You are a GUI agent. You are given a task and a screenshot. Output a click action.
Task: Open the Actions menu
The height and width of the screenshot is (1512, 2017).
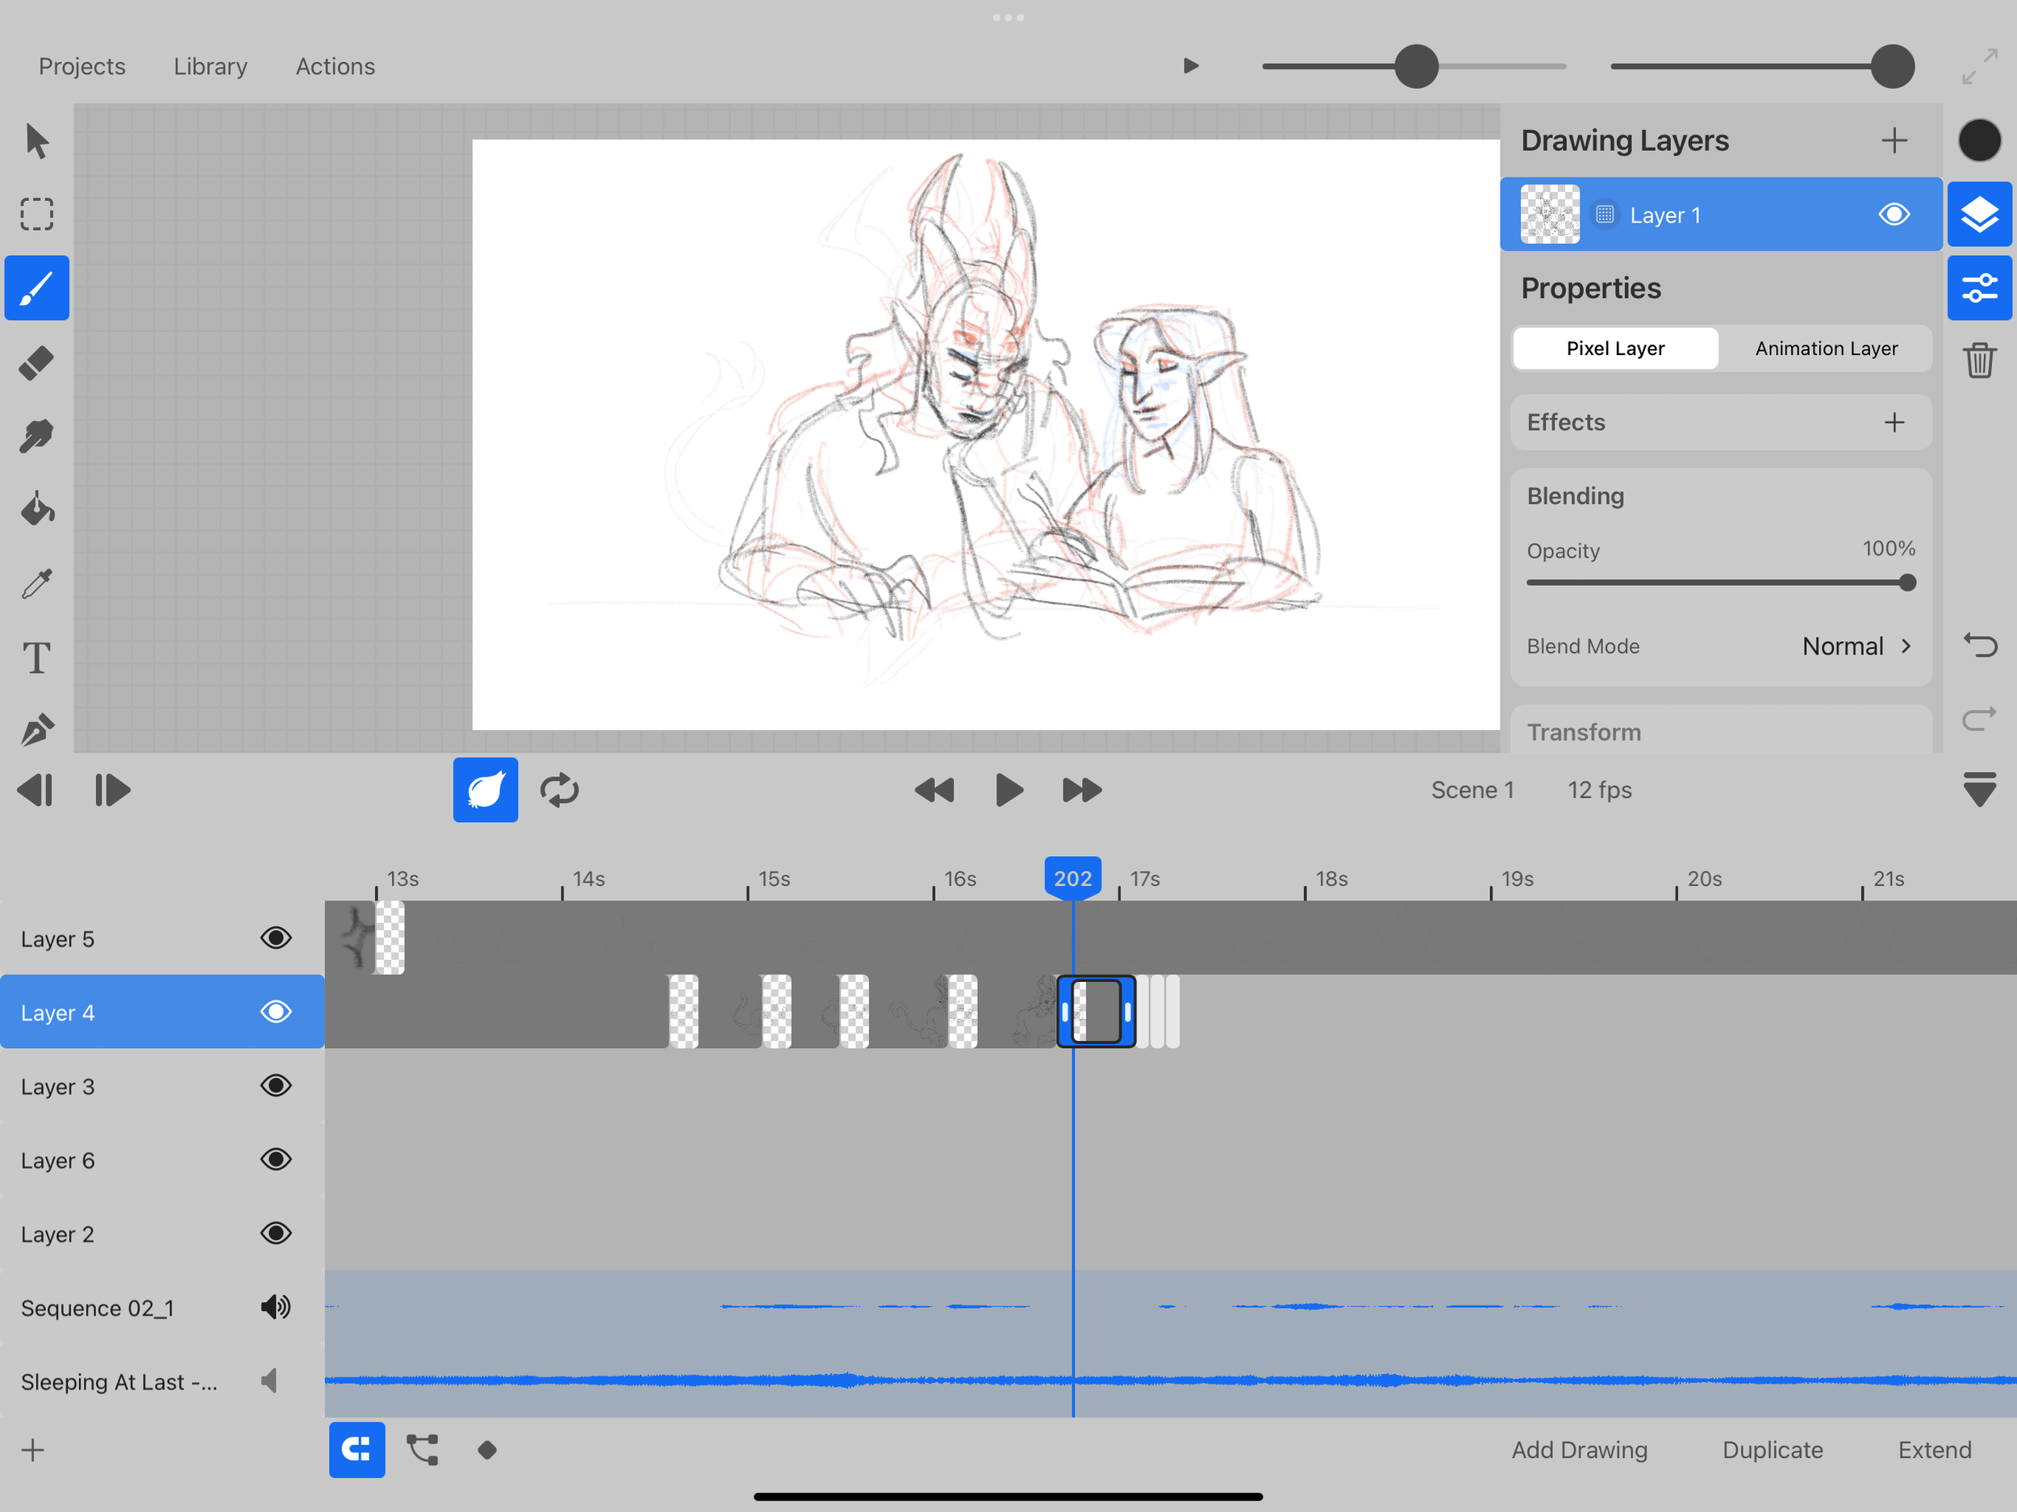pyautogui.click(x=335, y=67)
